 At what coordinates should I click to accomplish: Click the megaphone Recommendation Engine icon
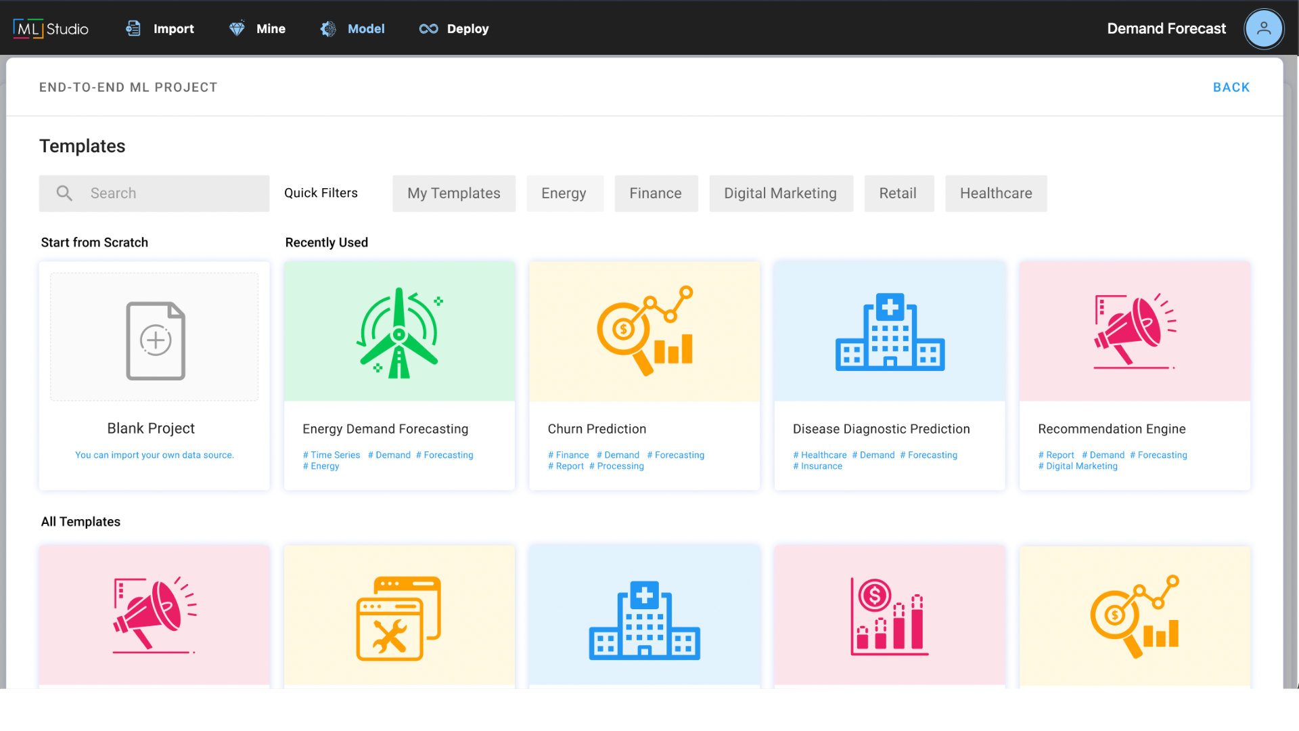pos(1135,331)
